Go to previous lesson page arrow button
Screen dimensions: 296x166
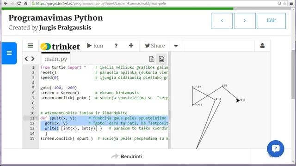(222, 21)
